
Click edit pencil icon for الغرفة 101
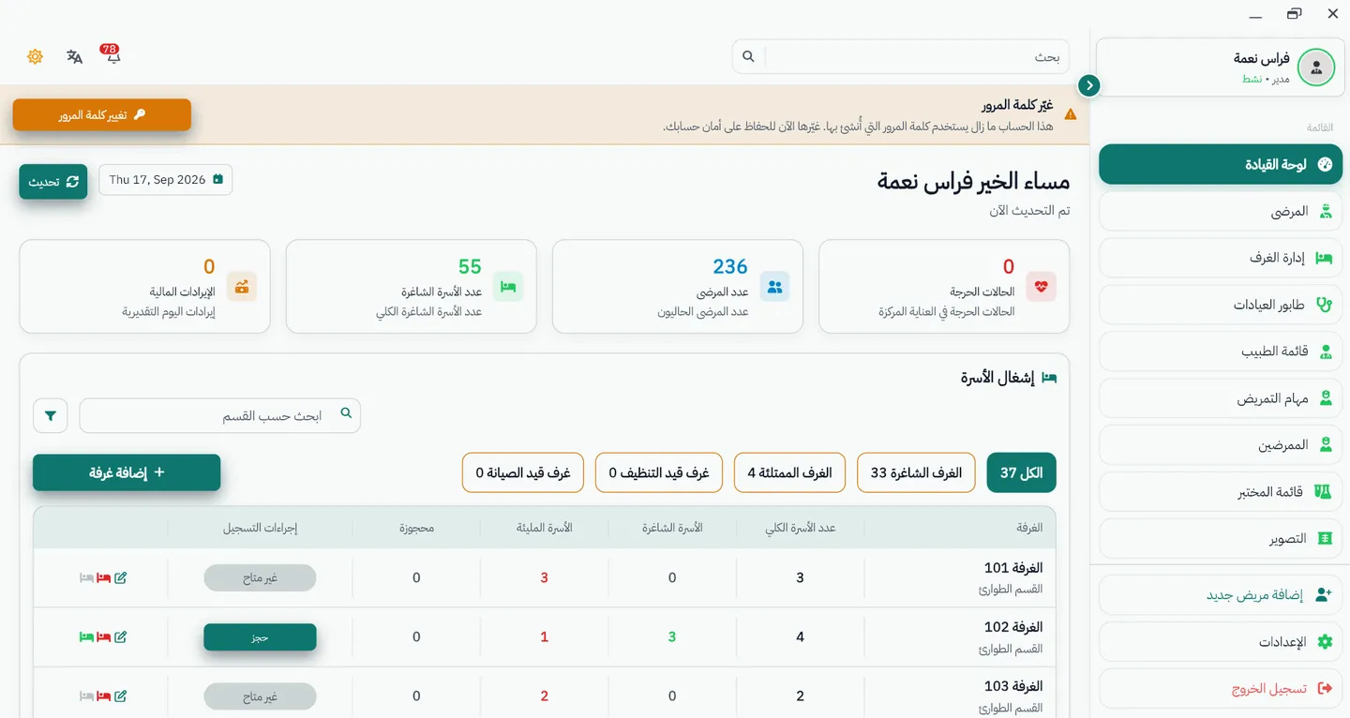(120, 578)
